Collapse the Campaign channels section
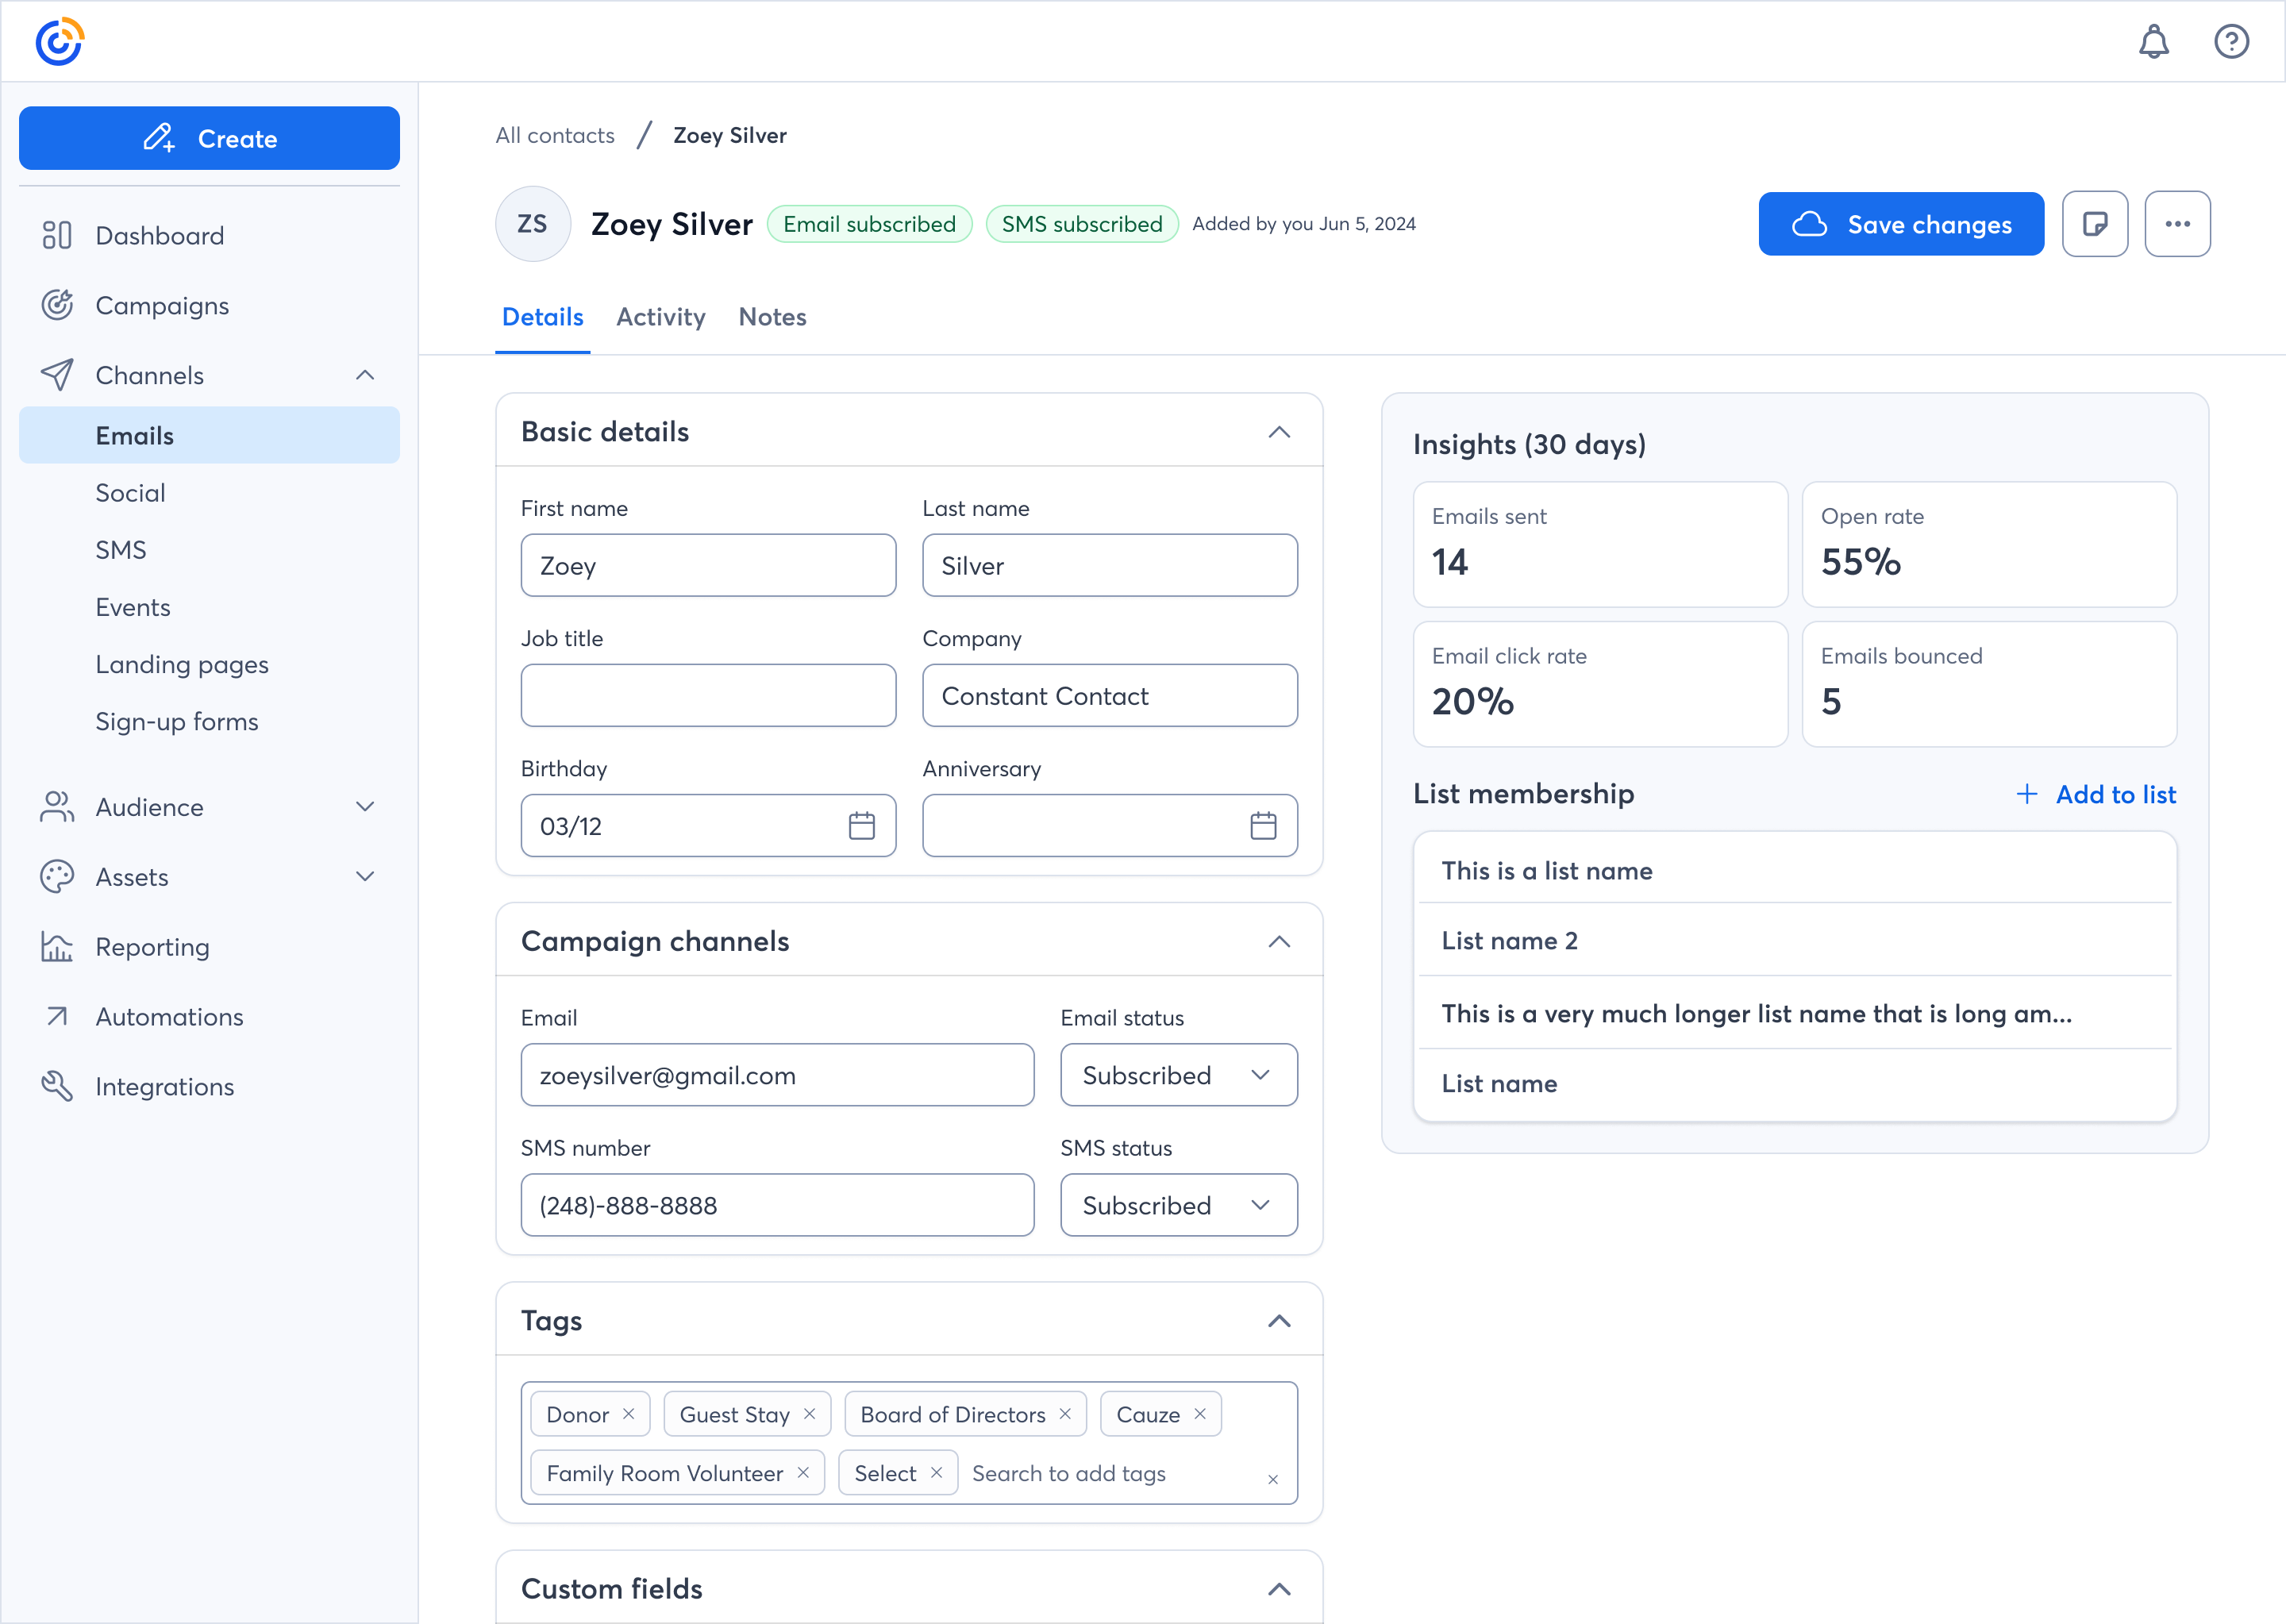Viewport: 2286px width, 1624px height. (x=1279, y=942)
